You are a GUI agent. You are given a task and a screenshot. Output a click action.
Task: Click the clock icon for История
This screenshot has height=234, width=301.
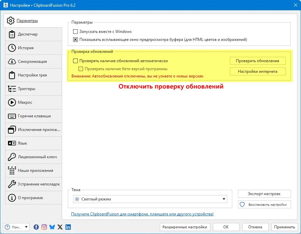point(12,48)
